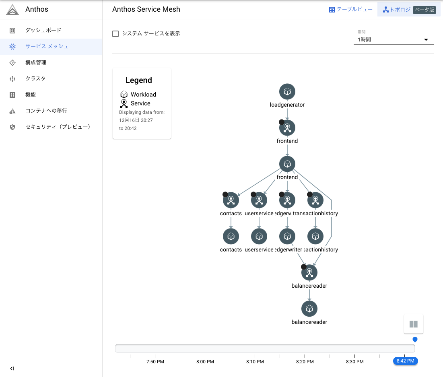Click the frontend workload node
Image resolution: width=443 pixels, height=377 pixels.
point(287,164)
